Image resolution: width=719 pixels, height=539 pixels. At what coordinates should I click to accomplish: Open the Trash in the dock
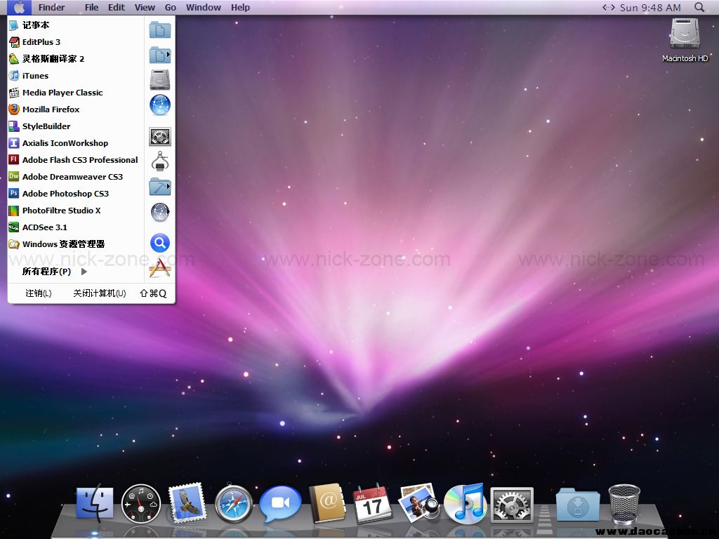624,503
